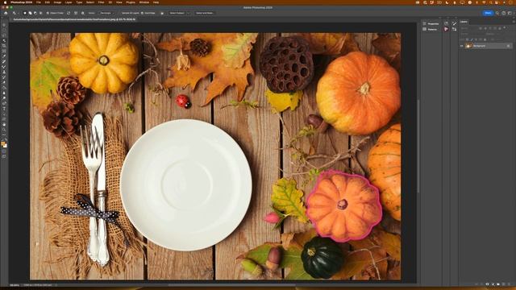This screenshot has width=516, height=290.
Task: Click the Select Subject button
Action: [x=177, y=13]
